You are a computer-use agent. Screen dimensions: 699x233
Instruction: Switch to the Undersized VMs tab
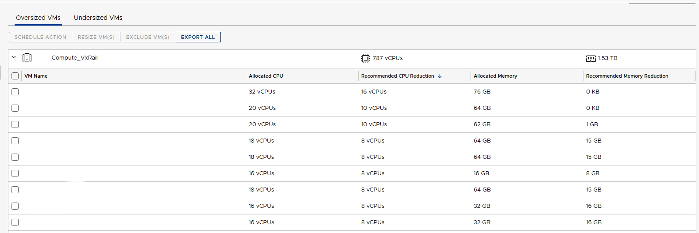tap(98, 18)
